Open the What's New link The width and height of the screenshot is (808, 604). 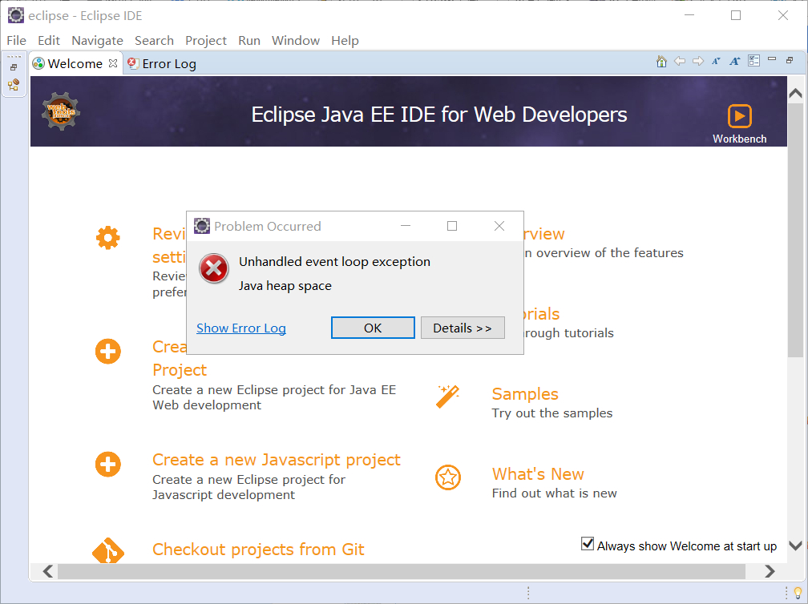click(x=538, y=473)
